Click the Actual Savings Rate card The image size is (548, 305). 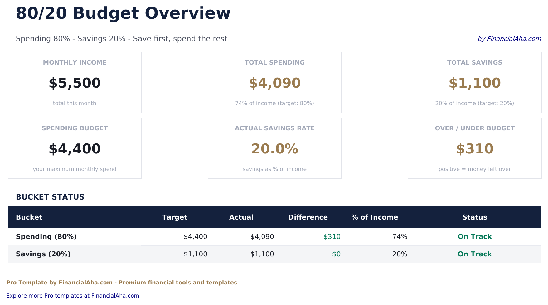tap(274, 148)
